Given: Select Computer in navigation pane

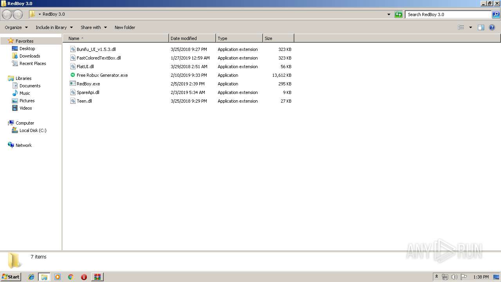Looking at the screenshot, I should click(25, 123).
